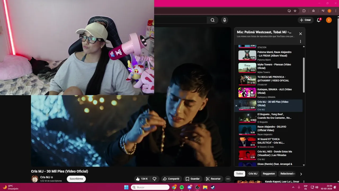Open weather widget 22°C Despejado
The width and height of the screenshot is (339, 191).
pos(11,187)
